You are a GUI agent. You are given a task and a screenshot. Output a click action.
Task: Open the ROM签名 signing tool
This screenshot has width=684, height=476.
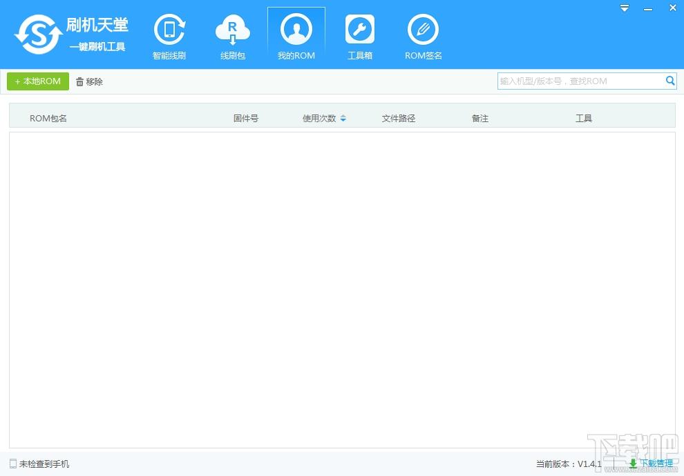pos(423,36)
